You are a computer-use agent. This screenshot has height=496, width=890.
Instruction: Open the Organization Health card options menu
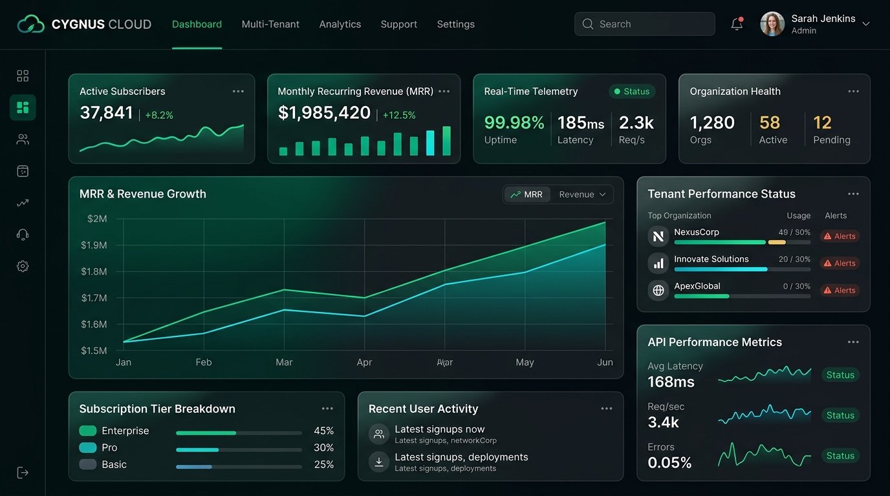point(854,92)
